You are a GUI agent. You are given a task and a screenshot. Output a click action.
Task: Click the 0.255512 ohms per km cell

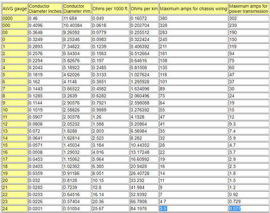pyautogui.click(x=144, y=33)
